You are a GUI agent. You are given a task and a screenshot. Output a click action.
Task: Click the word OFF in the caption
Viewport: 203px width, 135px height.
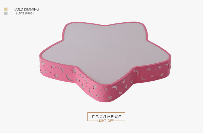tap(110, 121)
